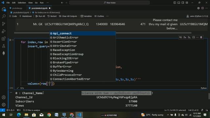Pick ArithmeticError from the suggestion list
This screenshot has width=210, height=118.
click(x=83, y=38)
